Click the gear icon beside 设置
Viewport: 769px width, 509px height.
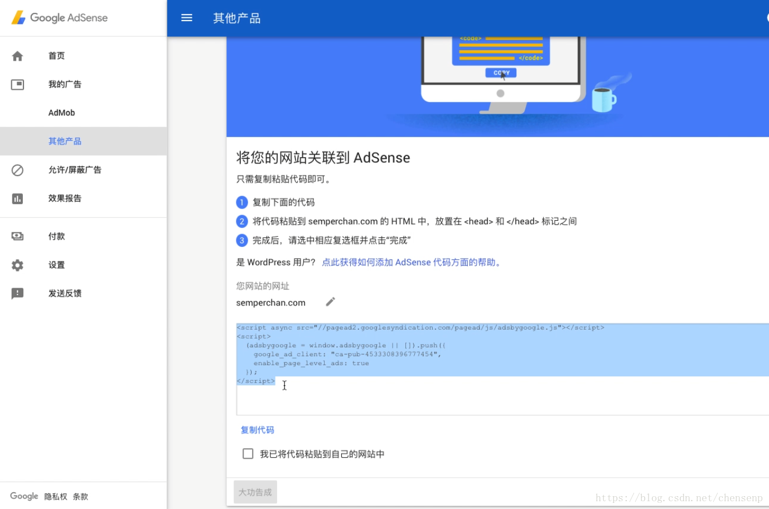click(17, 265)
